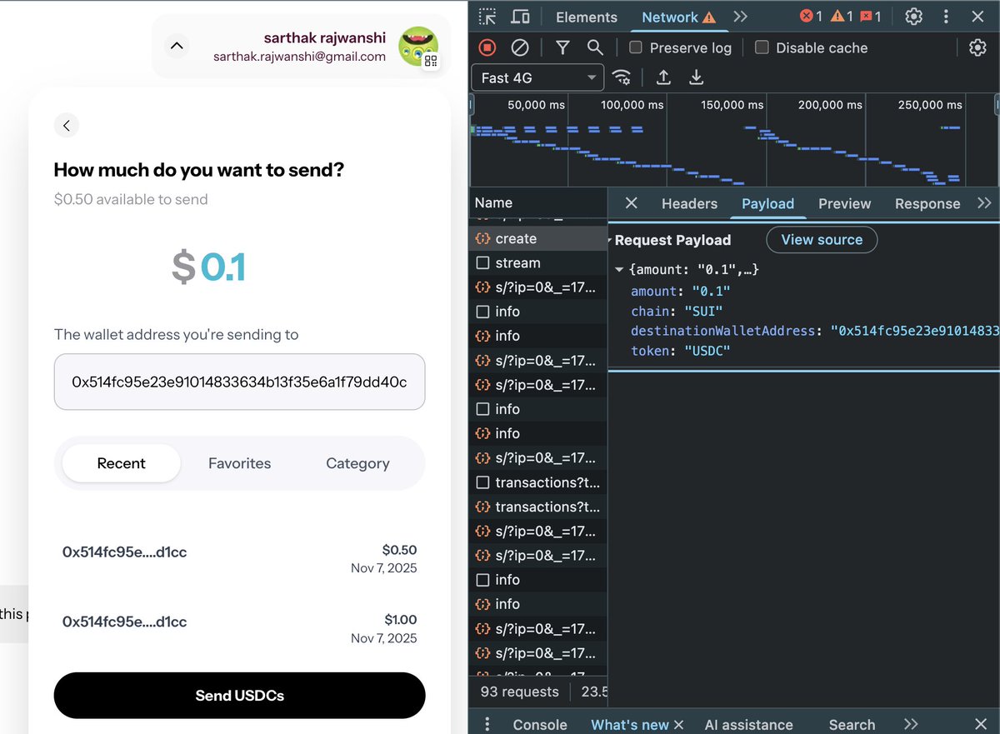
Task: Open the Fast 4G throttling dropdown
Action: coord(538,77)
